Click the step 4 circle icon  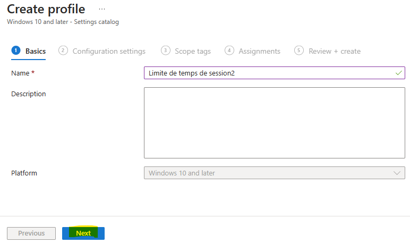229,50
